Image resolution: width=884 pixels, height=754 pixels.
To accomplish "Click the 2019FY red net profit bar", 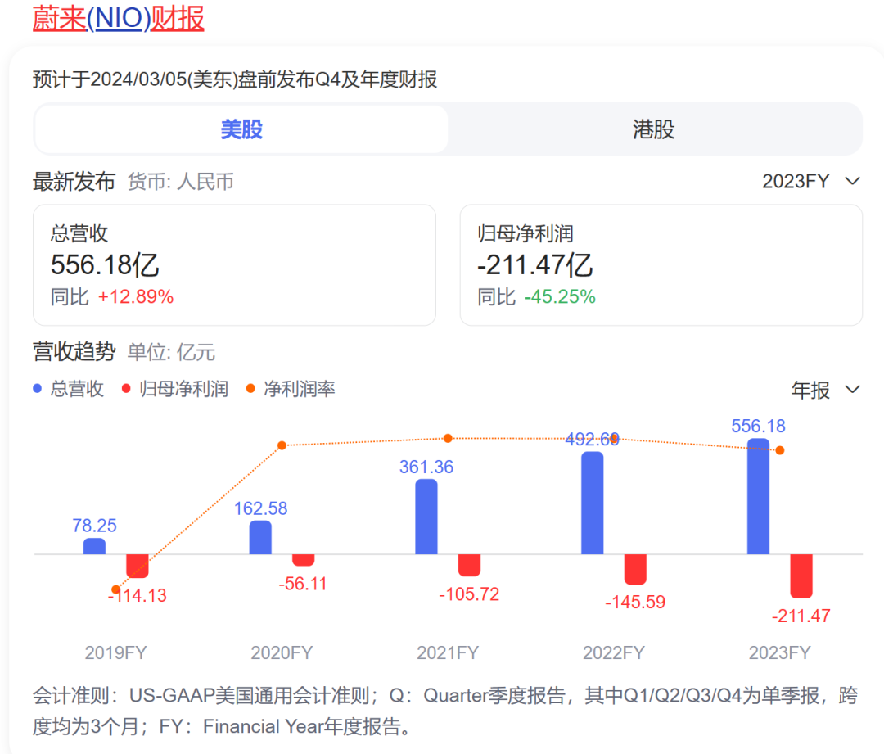I will point(138,567).
